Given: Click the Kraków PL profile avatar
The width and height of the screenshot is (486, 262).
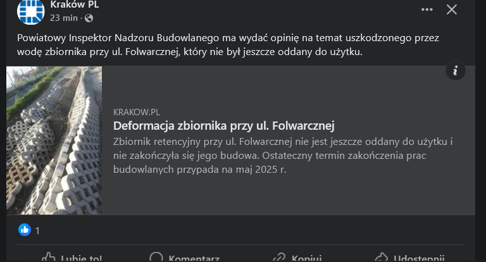Looking at the screenshot, I should [x=30, y=11].
